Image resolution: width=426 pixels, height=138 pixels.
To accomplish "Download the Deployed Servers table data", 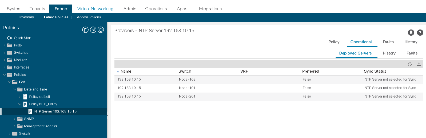I will click(x=419, y=64).
